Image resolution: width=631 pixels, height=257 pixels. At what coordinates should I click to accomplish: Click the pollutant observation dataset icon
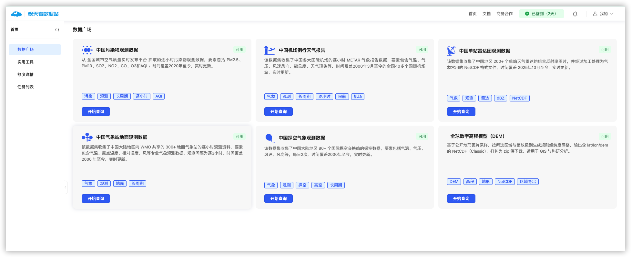87,50
